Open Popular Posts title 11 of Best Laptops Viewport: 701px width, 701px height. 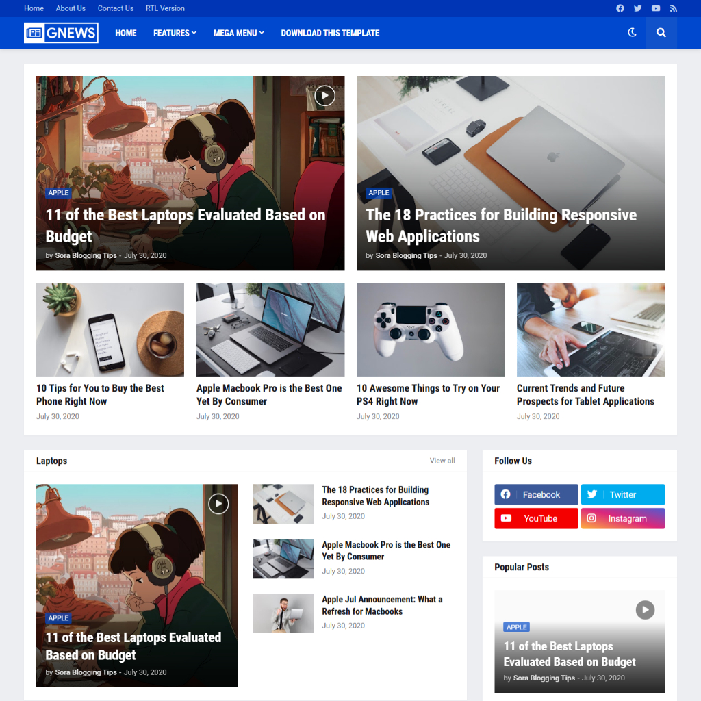pyautogui.click(x=570, y=654)
